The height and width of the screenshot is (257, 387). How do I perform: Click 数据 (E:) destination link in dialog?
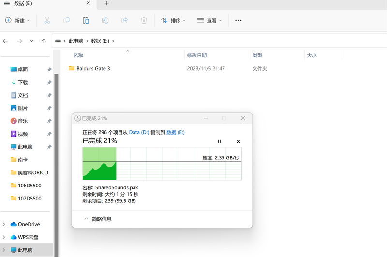tap(176, 132)
